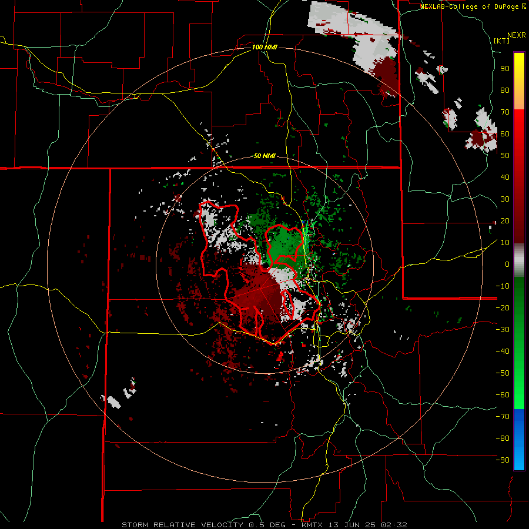Click the "80" velocity scale value
The height and width of the screenshot is (529, 529).
pos(505,90)
